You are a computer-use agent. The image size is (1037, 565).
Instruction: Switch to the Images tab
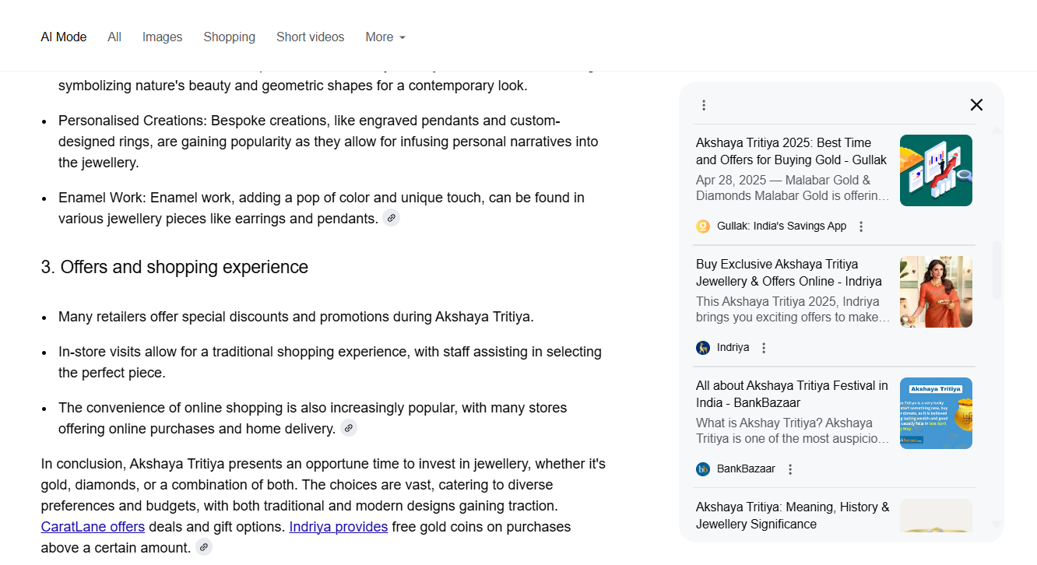click(162, 37)
